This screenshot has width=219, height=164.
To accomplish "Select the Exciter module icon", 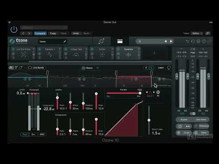I will pos(102,55).
